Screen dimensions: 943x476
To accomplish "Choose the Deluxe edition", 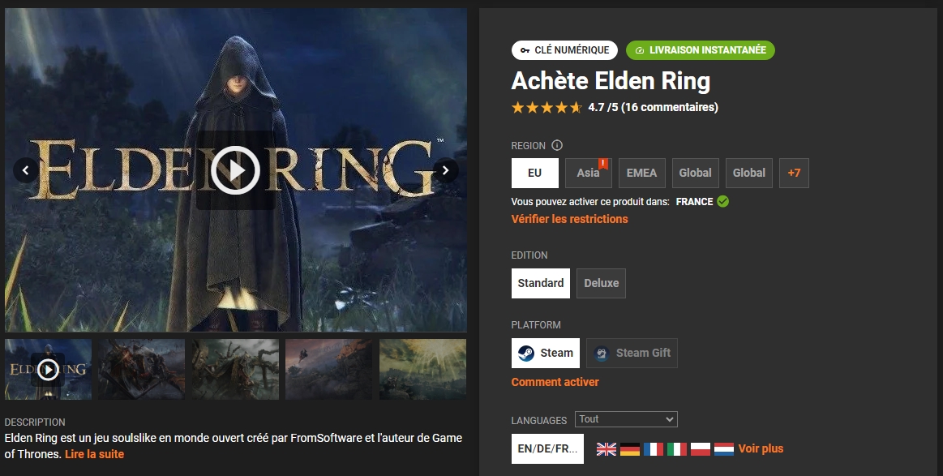I will click(x=601, y=284).
